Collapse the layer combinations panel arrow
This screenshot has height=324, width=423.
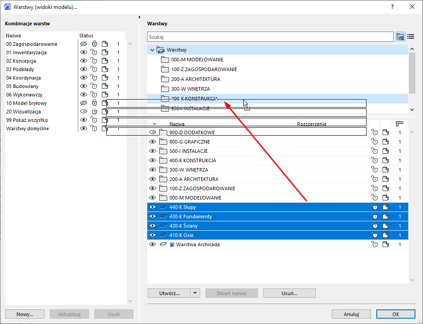tap(139, 17)
